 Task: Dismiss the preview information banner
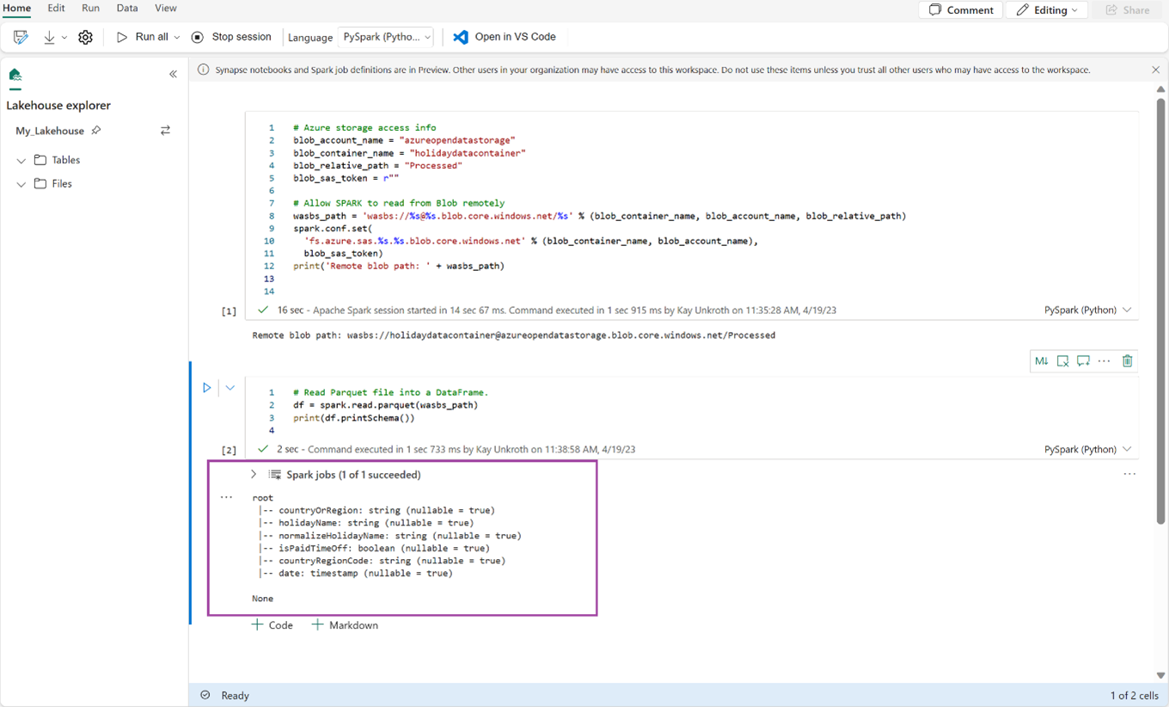(x=1155, y=70)
